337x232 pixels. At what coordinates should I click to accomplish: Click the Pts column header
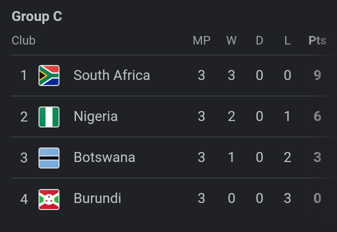click(317, 41)
